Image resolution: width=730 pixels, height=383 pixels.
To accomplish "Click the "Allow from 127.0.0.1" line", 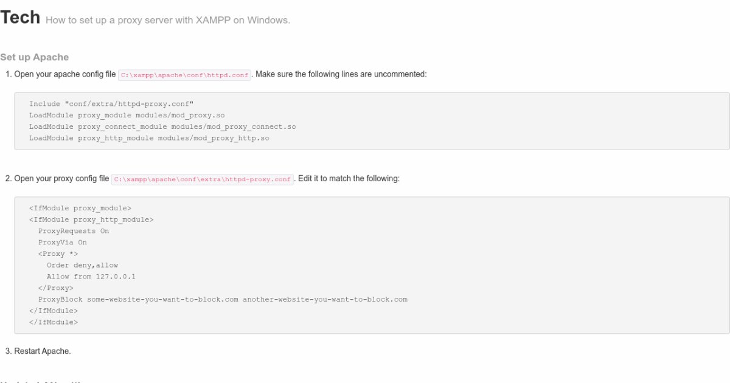I will [91, 277].
